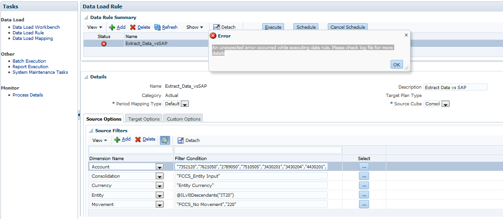Open the Show menu in Data Rule Summary
This screenshot has height=219, width=503.
pos(195,27)
